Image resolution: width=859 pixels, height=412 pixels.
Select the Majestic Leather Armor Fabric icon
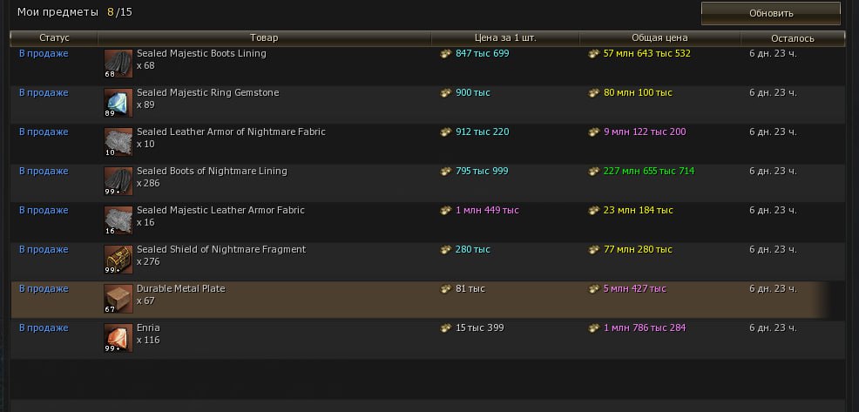coord(118,220)
